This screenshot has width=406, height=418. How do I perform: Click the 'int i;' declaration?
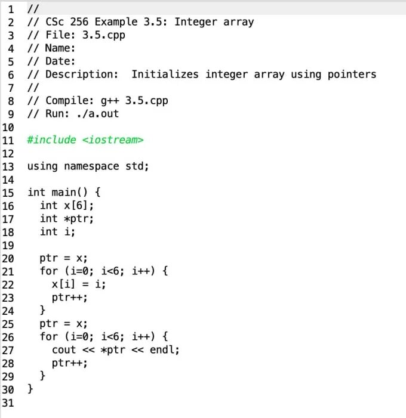tap(57, 232)
